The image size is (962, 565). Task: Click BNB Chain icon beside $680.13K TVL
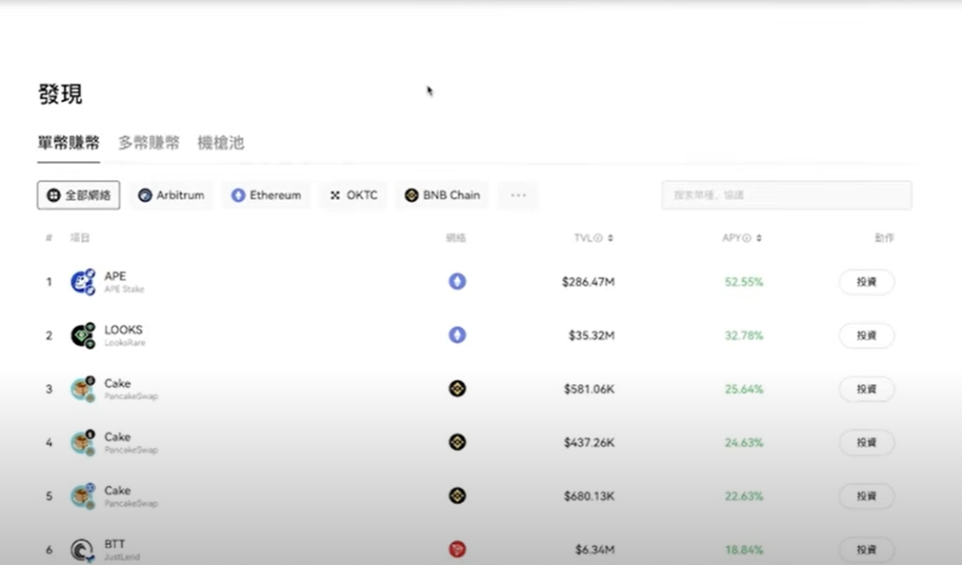pos(457,495)
